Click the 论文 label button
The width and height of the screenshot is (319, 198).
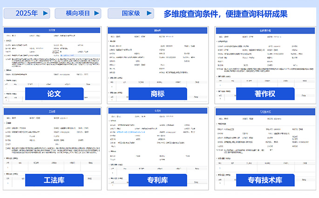[54, 94]
